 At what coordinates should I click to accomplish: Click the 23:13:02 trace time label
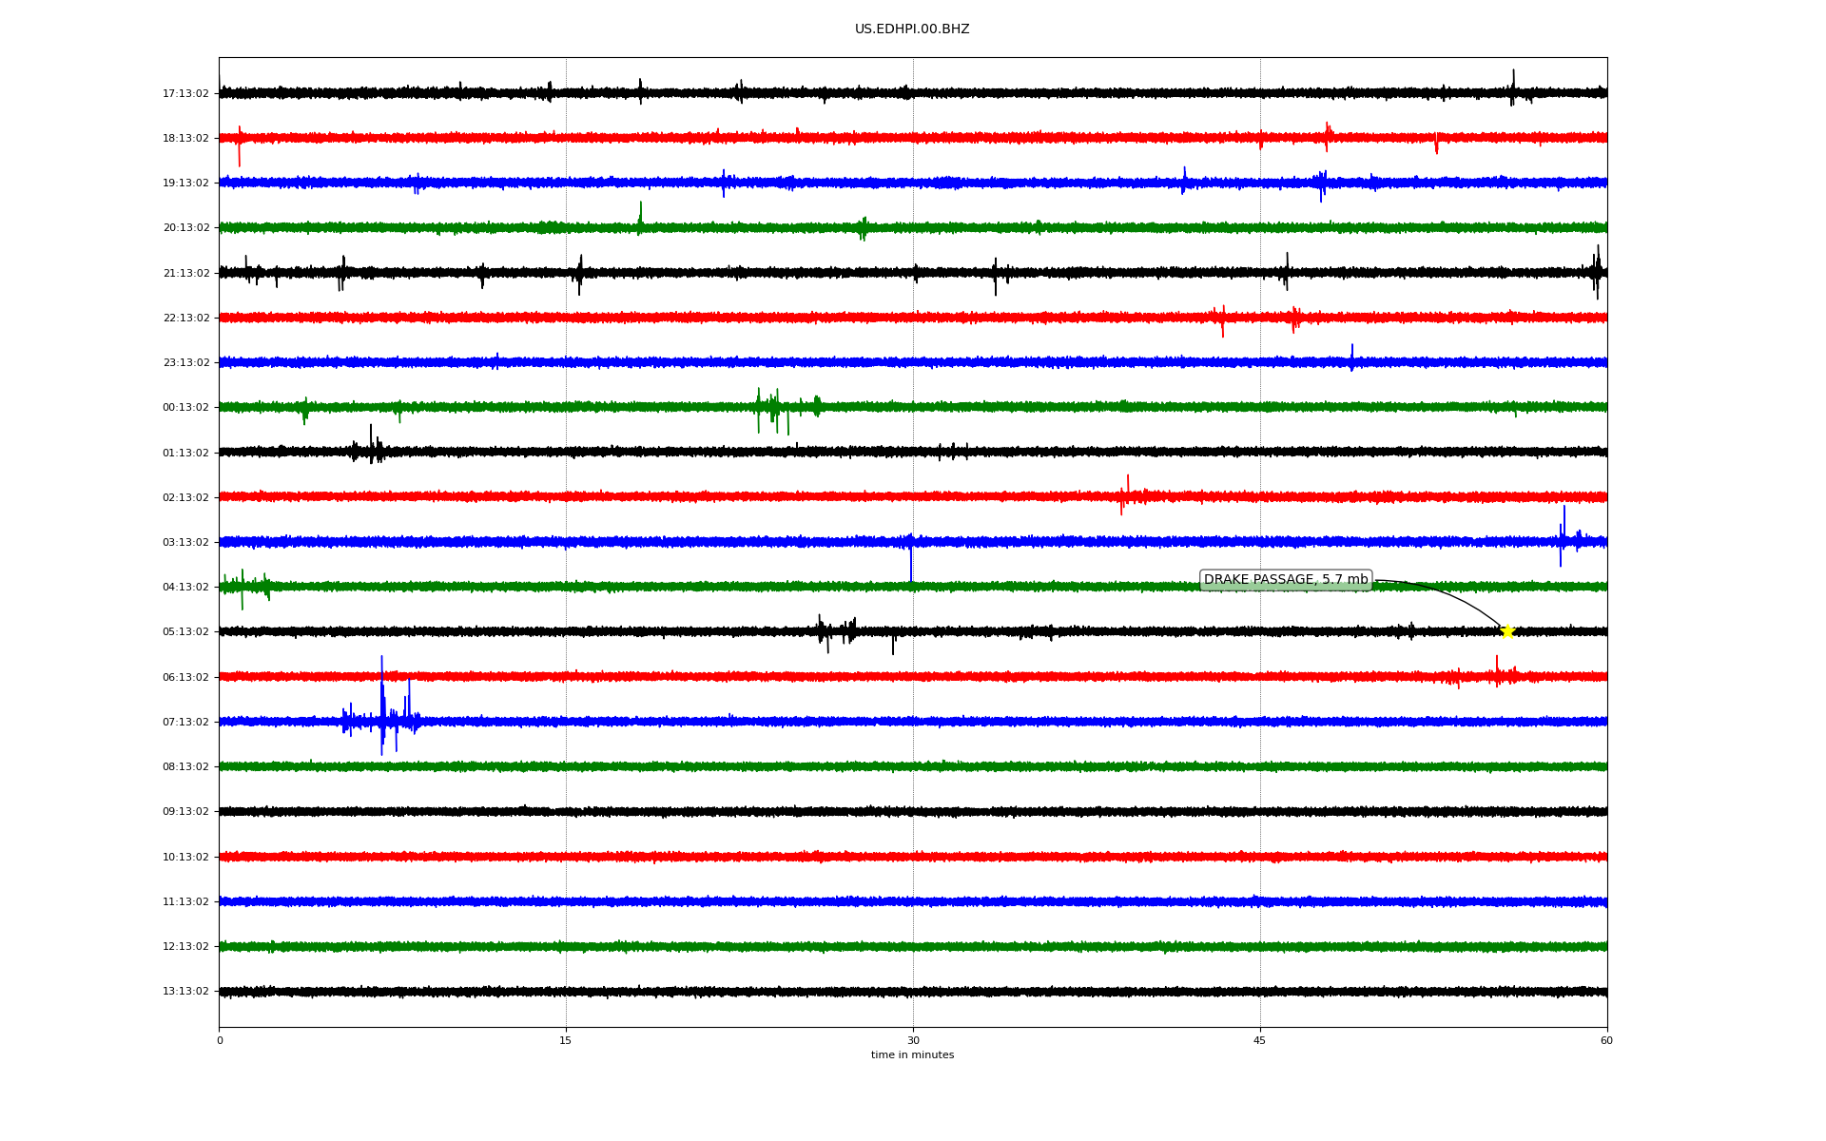click(185, 362)
